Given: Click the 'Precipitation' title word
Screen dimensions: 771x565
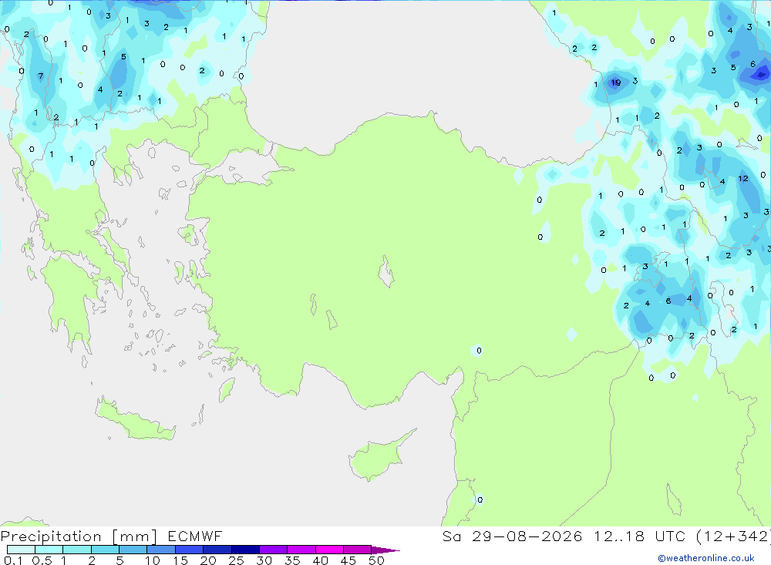Looking at the screenshot, I should (51, 536).
